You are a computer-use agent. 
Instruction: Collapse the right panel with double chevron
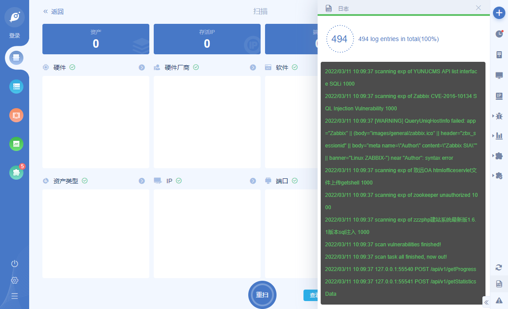(486, 302)
